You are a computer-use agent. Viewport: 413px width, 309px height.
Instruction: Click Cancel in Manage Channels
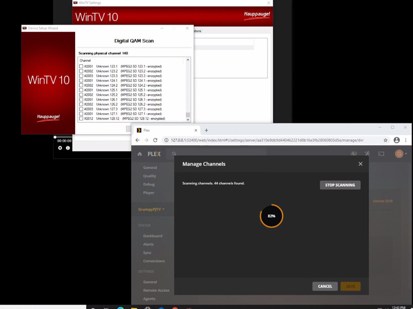tap(325, 286)
